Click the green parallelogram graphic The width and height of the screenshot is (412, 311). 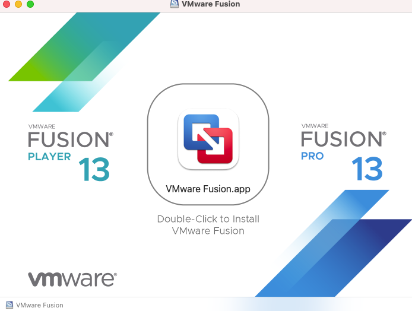click(53, 63)
